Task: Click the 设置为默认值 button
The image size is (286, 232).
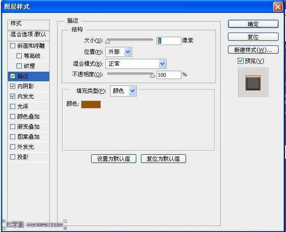Action: pos(114,159)
